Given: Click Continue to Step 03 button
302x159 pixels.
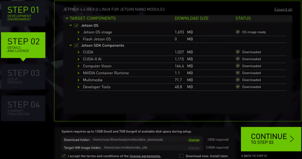Looking at the screenshot, I should click(x=271, y=139).
